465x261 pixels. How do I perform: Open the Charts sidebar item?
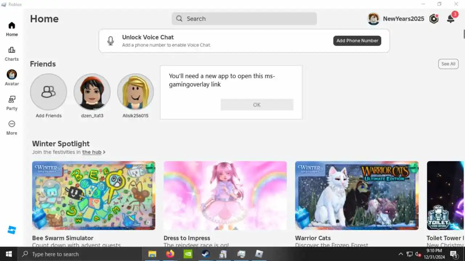[12, 54]
